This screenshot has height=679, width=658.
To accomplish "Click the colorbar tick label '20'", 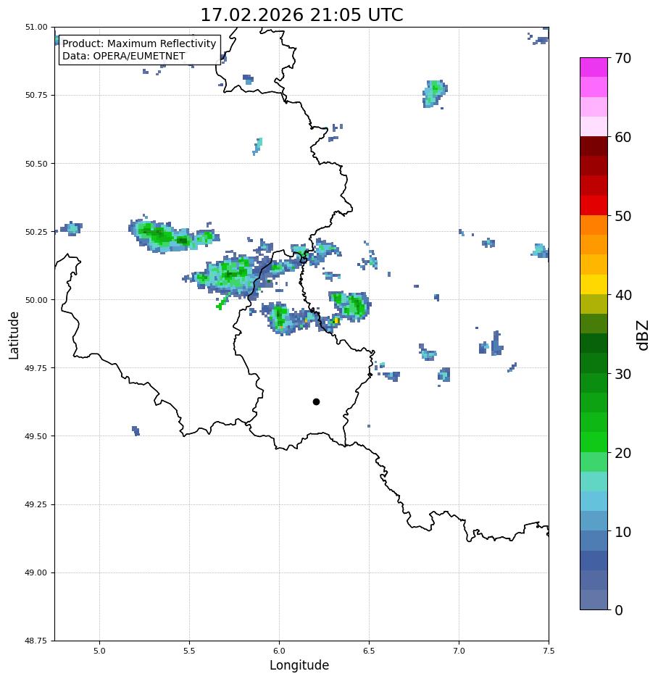I will tap(623, 453).
